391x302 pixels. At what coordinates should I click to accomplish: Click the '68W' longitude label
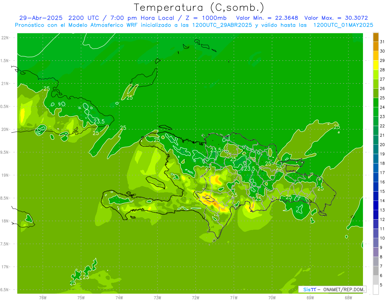[348, 298]
